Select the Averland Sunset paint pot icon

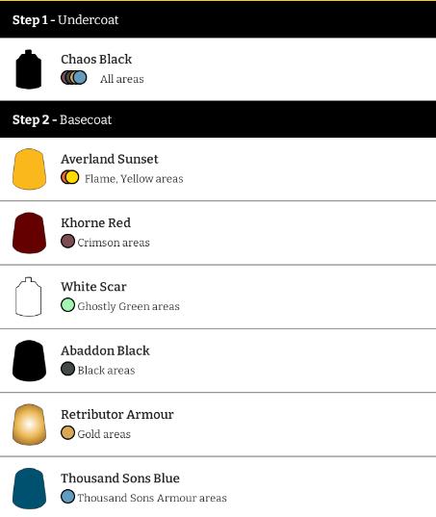click(29, 168)
